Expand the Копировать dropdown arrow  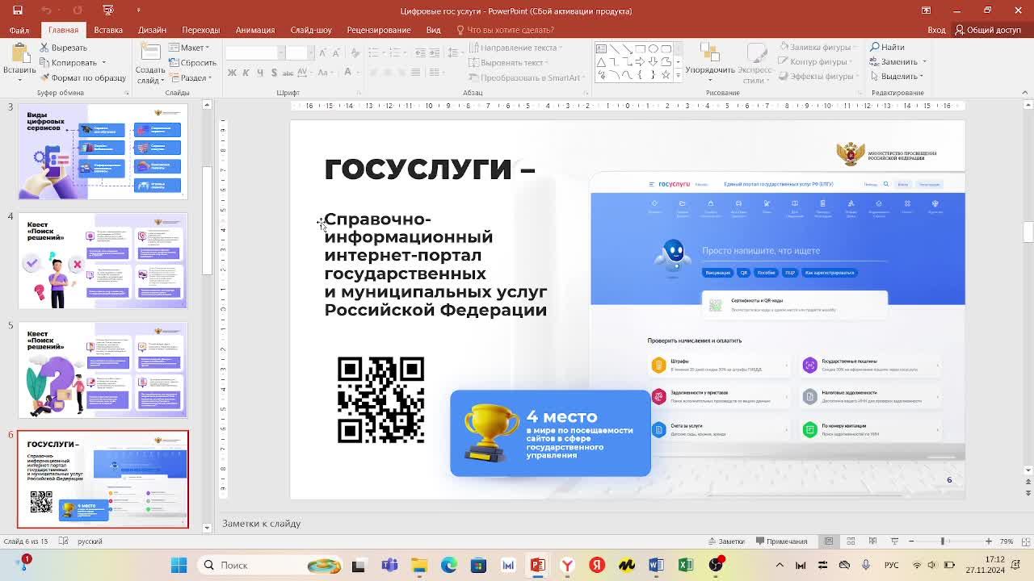103,62
